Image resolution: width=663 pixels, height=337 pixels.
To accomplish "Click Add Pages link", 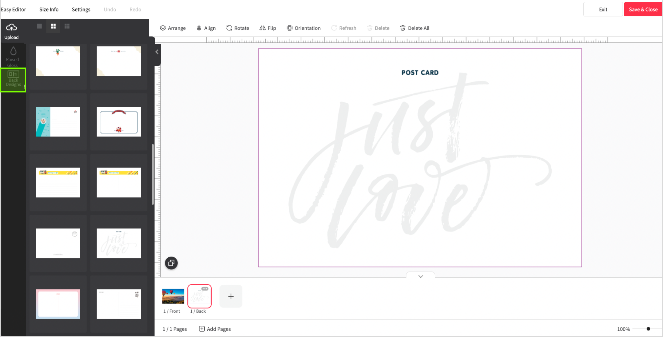I will tap(215, 329).
